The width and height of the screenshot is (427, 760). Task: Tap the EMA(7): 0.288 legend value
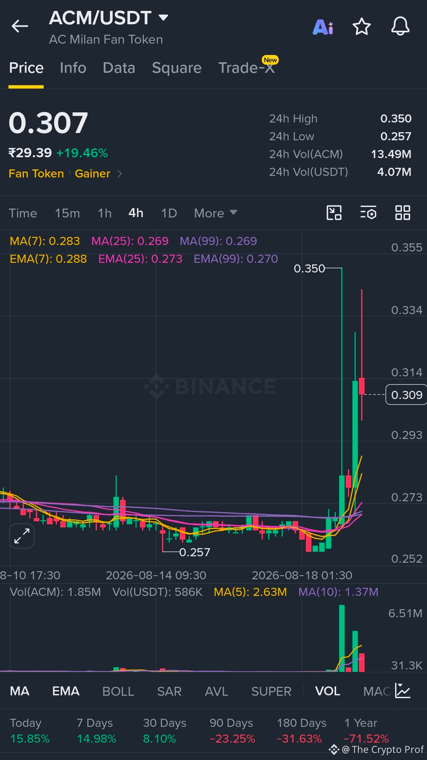pos(48,259)
